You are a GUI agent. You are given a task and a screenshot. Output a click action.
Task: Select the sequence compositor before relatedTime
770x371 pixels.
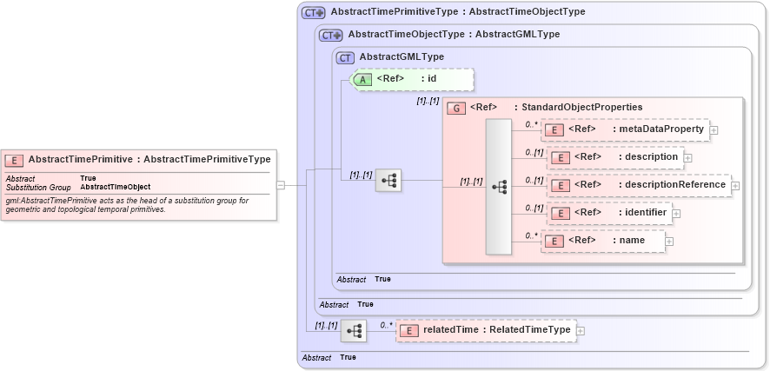pos(354,331)
